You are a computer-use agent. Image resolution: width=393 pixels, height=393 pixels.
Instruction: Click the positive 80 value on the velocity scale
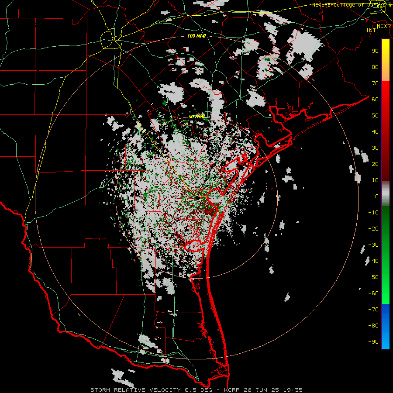coord(375,67)
